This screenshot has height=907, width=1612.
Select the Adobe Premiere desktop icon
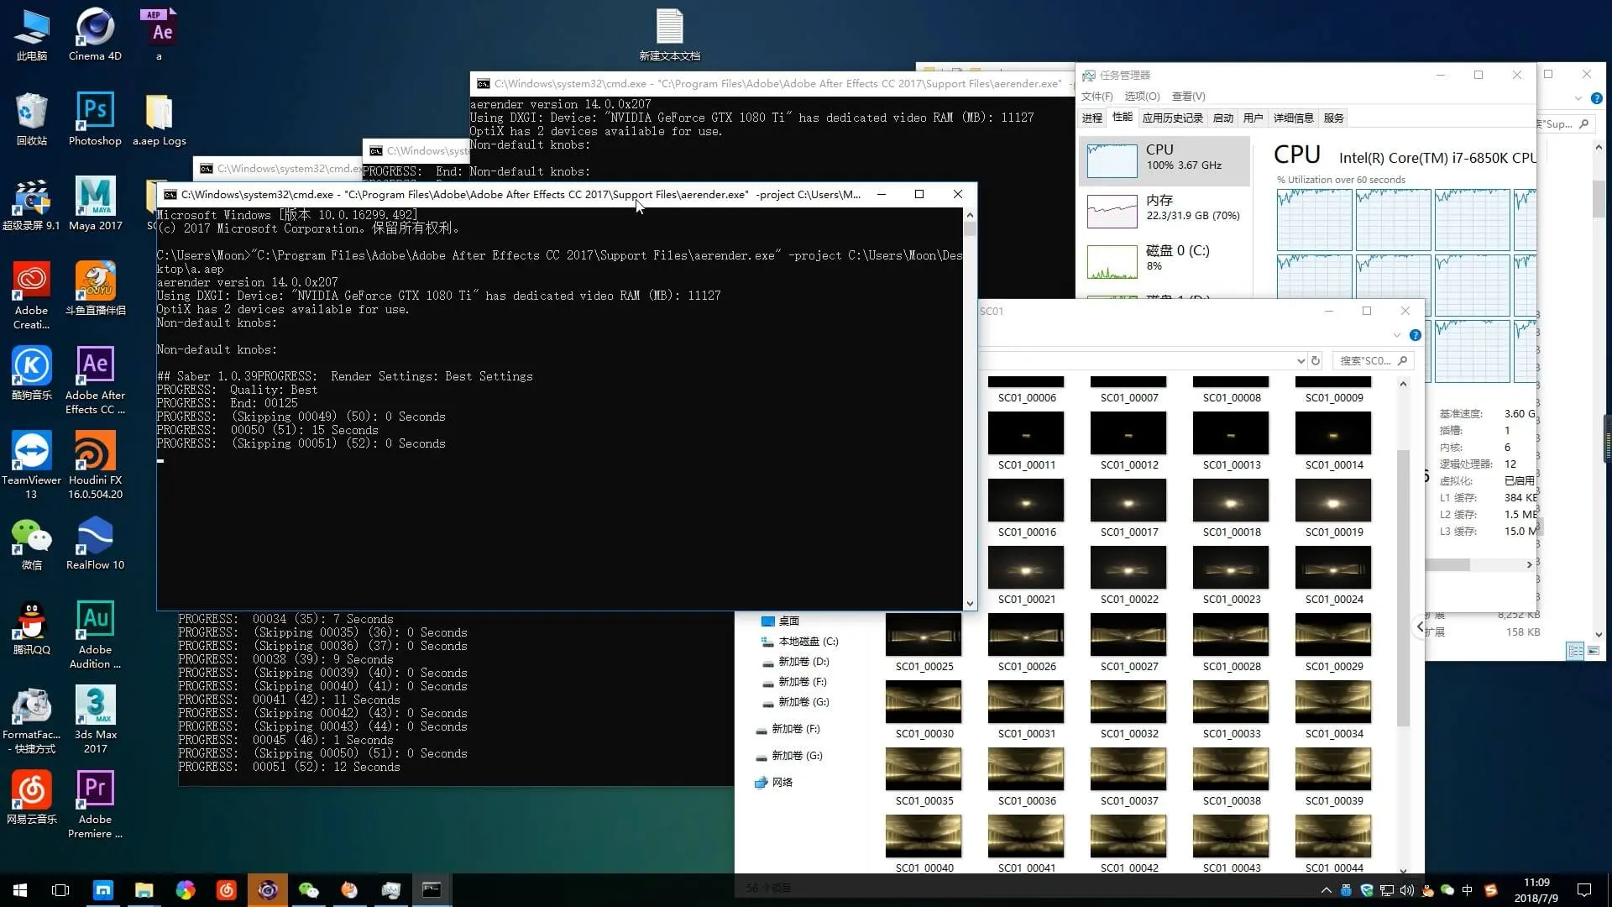tap(95, 805)
